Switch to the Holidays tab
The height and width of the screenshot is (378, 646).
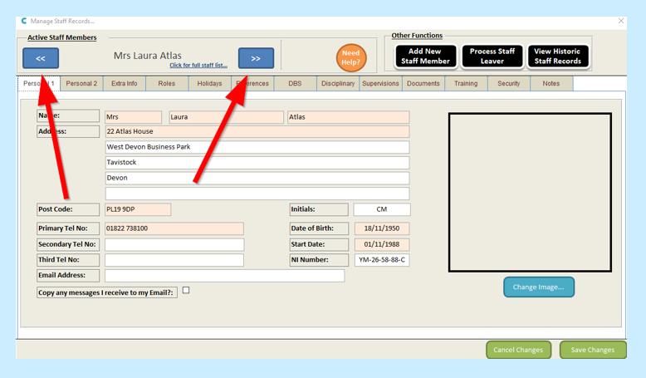click(x=209, y=84)
